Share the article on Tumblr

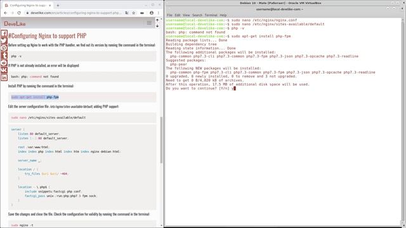[x=4, y=55]
